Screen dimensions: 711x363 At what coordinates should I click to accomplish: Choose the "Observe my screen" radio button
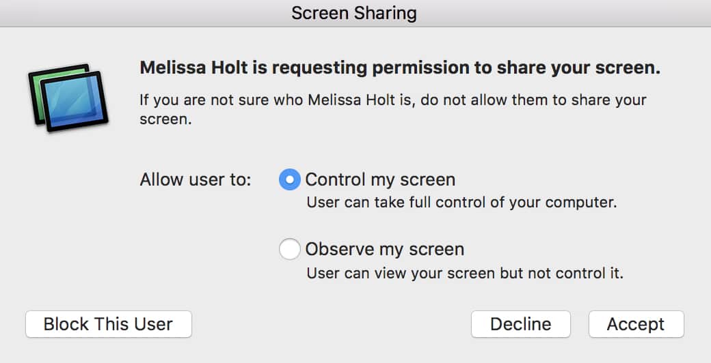[x=290, y=250]
